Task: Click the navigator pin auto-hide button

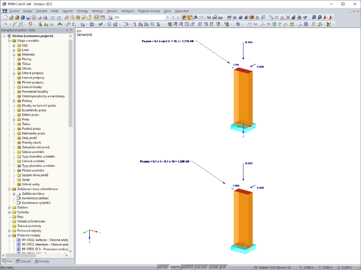Action: (67, 30)
